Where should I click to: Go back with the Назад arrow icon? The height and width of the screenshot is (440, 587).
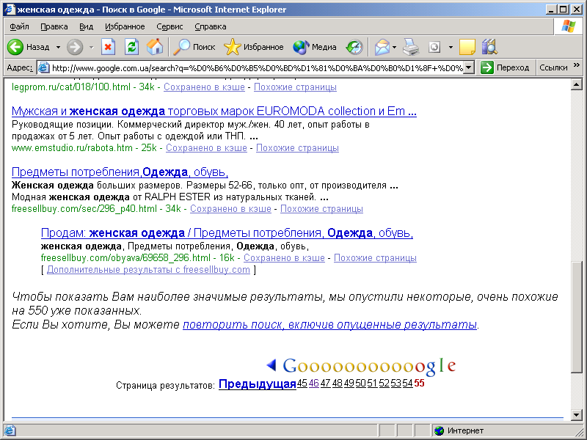15,47
